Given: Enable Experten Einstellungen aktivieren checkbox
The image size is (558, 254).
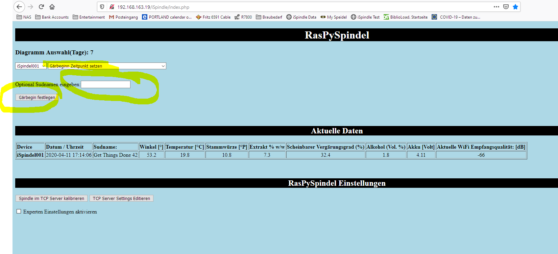Looking at the screenshot, I should pos(19,211).
